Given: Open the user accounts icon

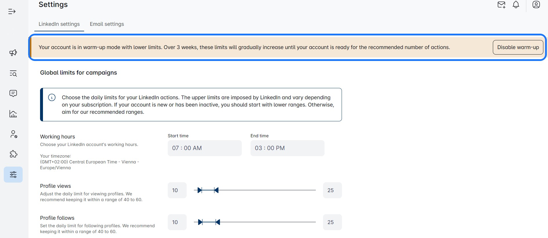Looking at the screenshot, I should pyautogui.click(x=13, y=134).
